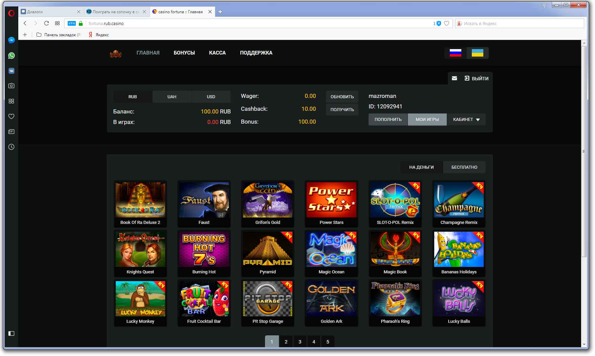Screen dimensions: 595x356
Task: Switch to the Диалоги tab
Action: (x=49, y=12)
